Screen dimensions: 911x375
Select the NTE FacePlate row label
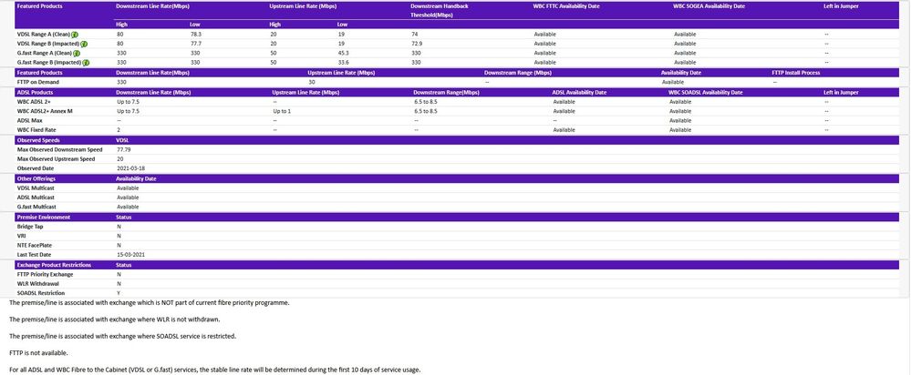coord(36,245)
